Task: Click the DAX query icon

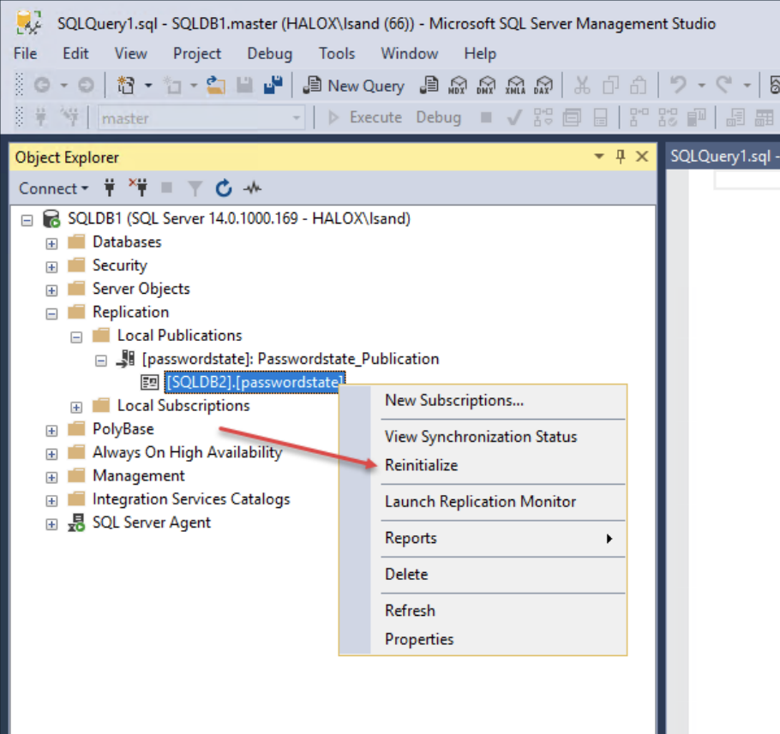Action: (543, 86)
